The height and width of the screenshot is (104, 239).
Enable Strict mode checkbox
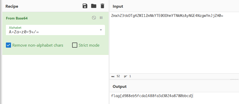(x=75, y=45)
